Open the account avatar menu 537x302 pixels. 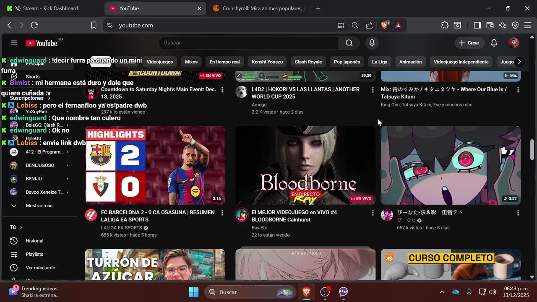pyautogui.click(x=514, y=43)
